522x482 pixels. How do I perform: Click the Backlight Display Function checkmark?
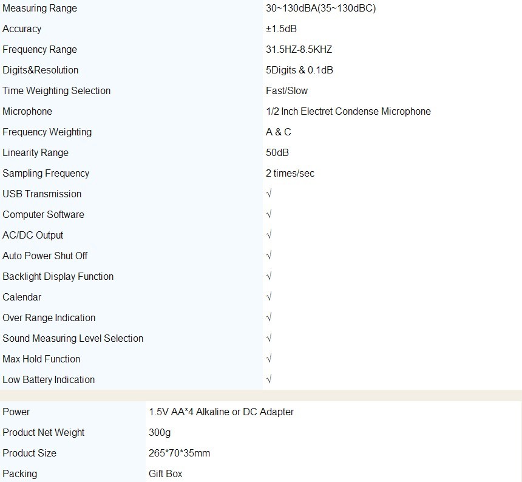(x=269, y=276)
